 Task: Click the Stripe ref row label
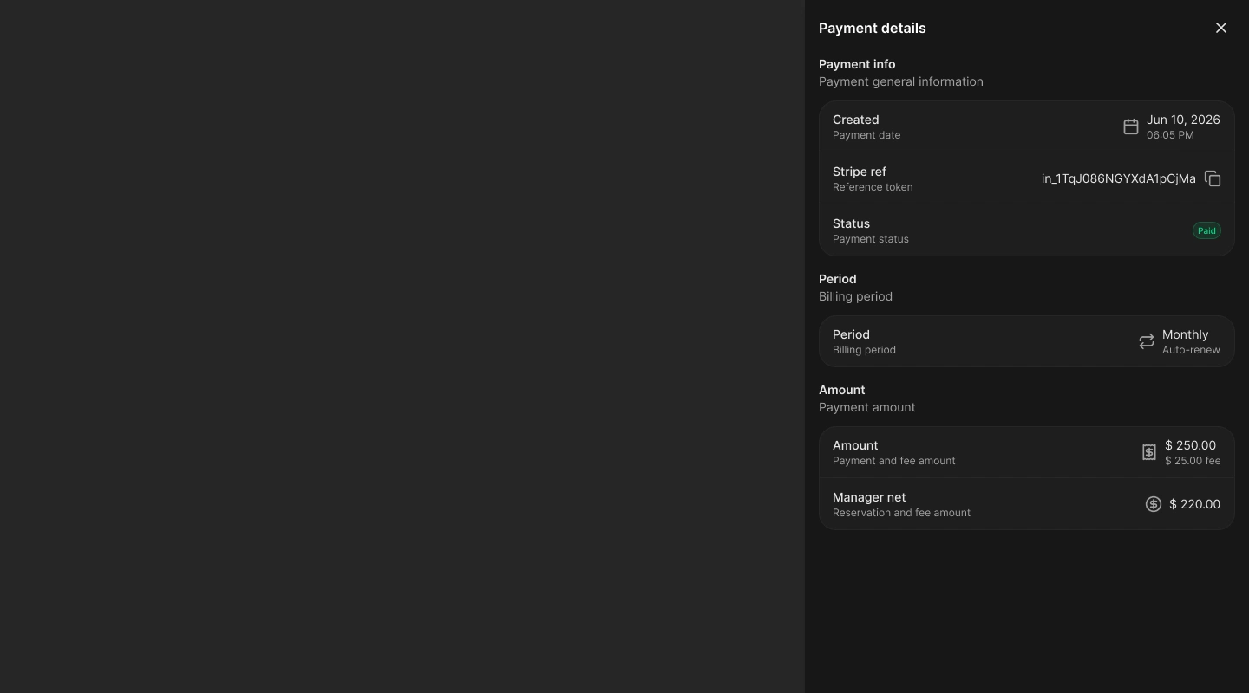(x=859, y=172)
